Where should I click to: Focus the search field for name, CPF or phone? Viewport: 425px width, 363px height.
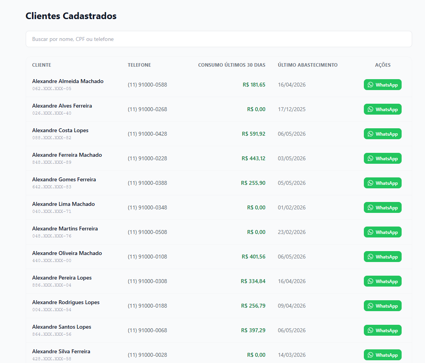[219, 39]
